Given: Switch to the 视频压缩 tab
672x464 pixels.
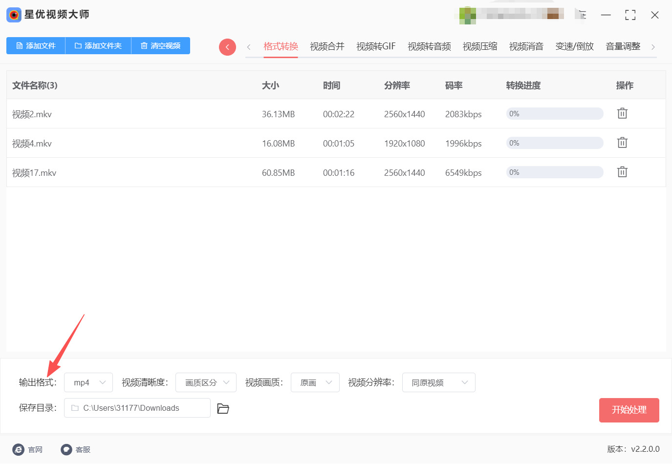Looking at the screenshot, I should [480, 46].
